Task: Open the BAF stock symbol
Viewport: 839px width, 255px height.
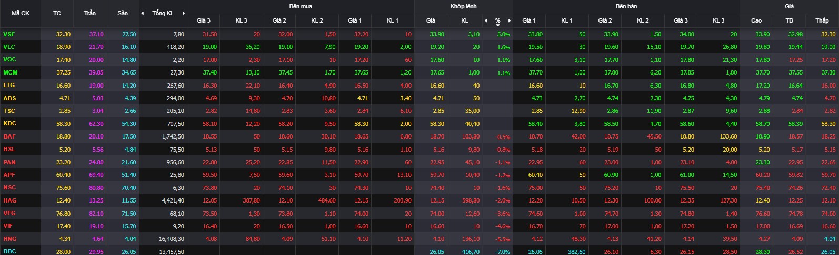Action: (9, 136)
